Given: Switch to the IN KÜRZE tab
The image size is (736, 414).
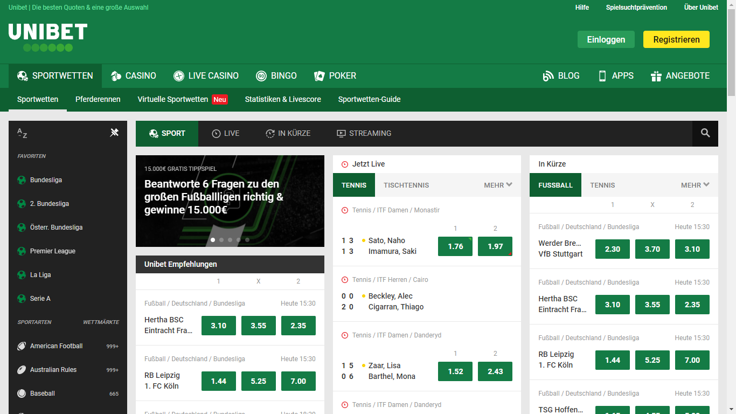Looking at the screenshot, I should (x=288, y=133).
